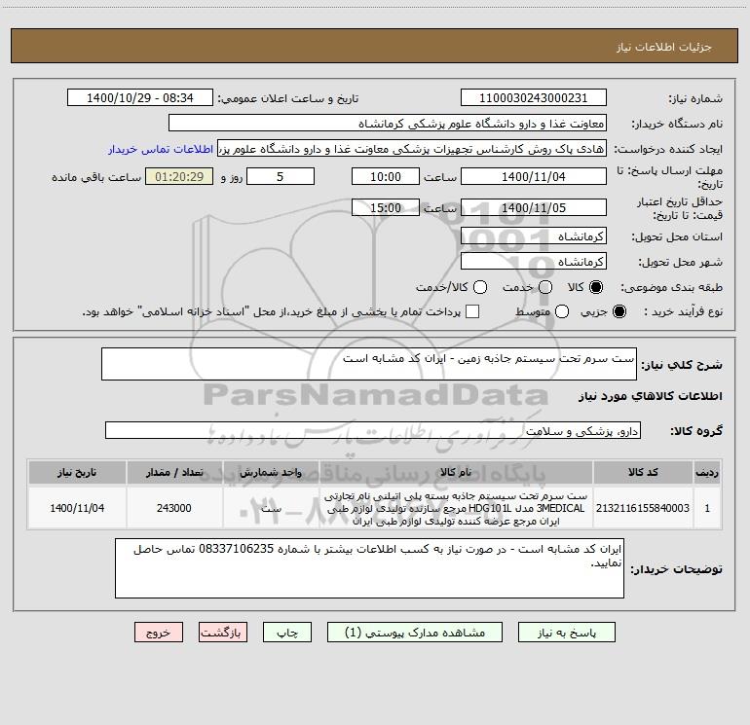The image size is (750, 725).
Task: Click the general need description text box
Action: point(369,364)
